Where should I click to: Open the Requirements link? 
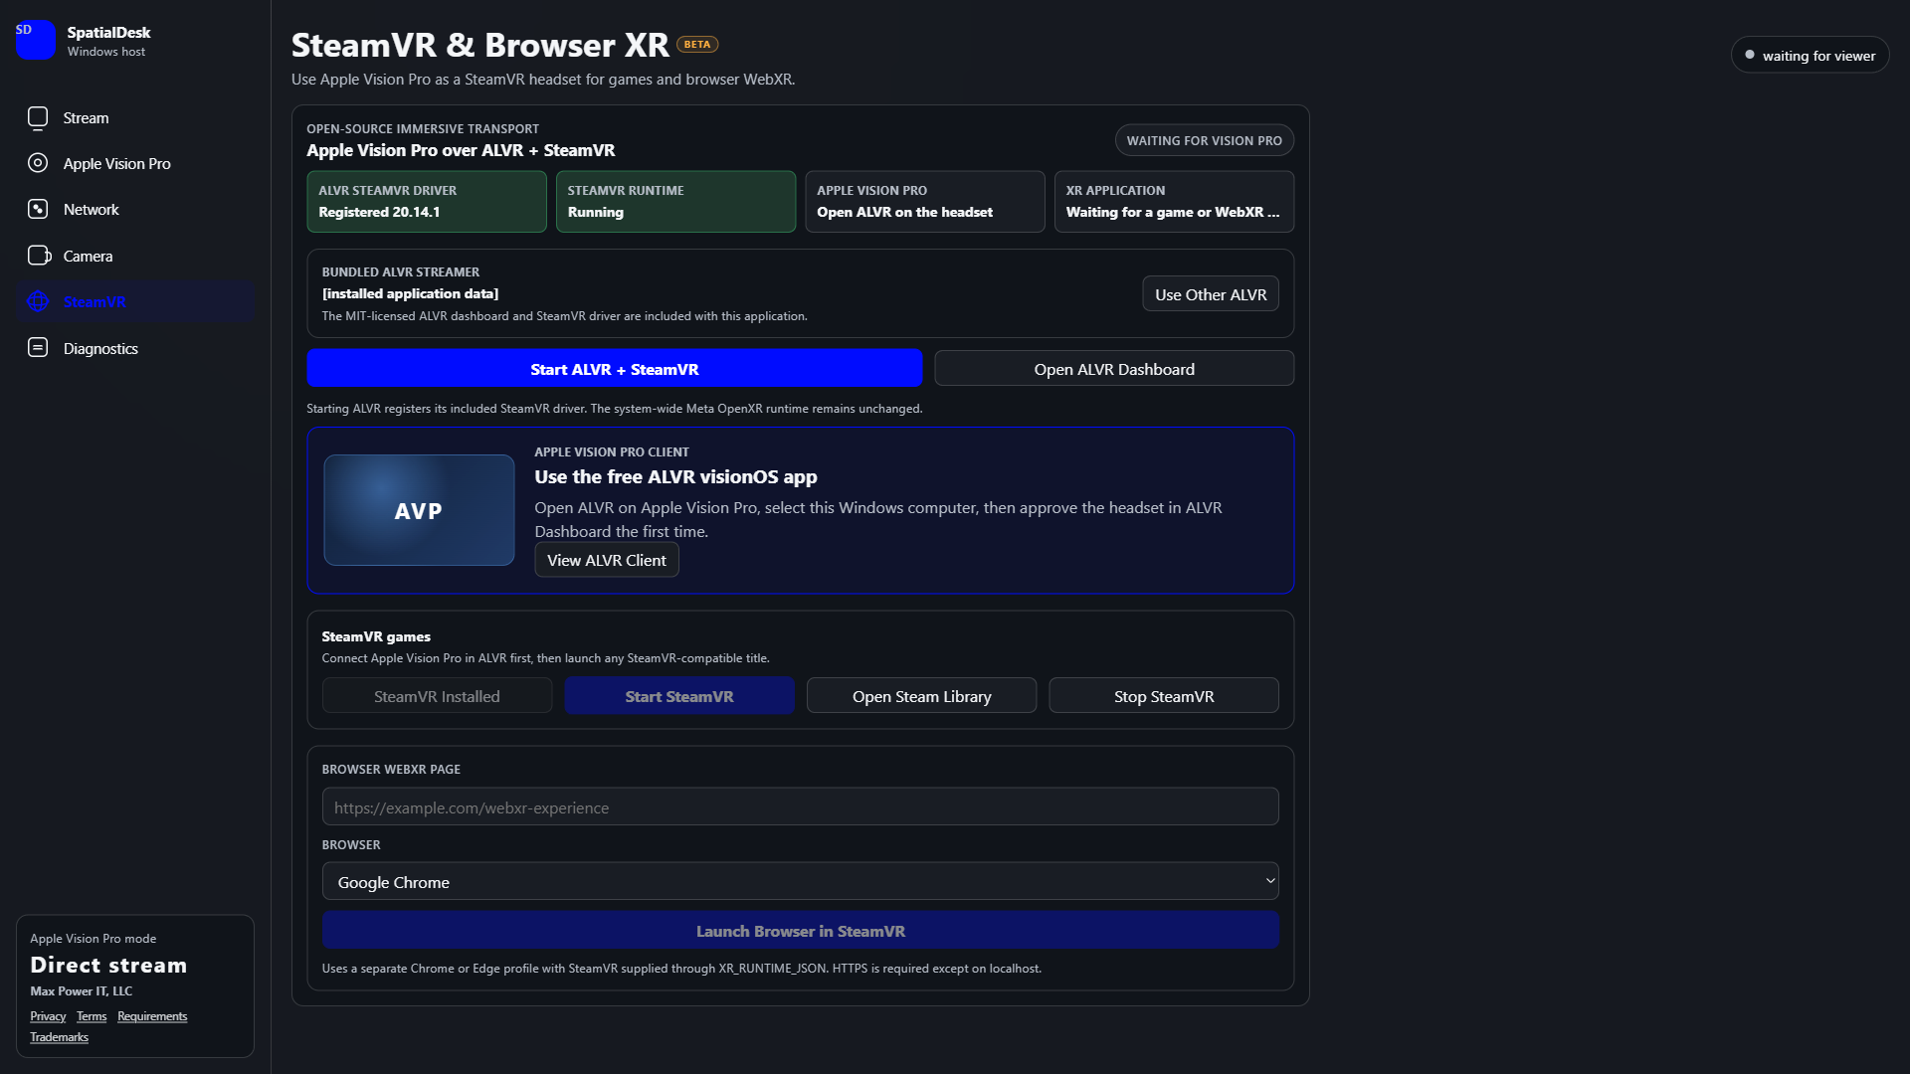(152, 1016)
